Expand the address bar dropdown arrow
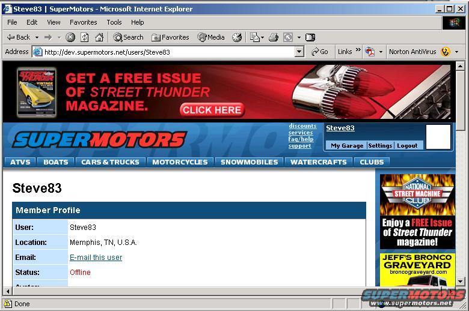The image size is (469, 311). point(299,52)
